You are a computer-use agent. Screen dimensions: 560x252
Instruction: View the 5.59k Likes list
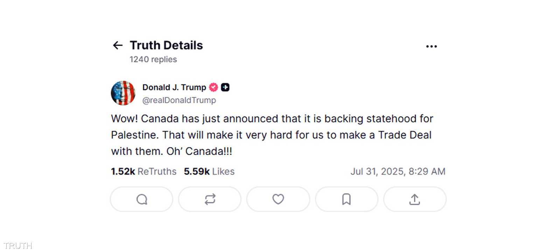[x=209, y=171]
